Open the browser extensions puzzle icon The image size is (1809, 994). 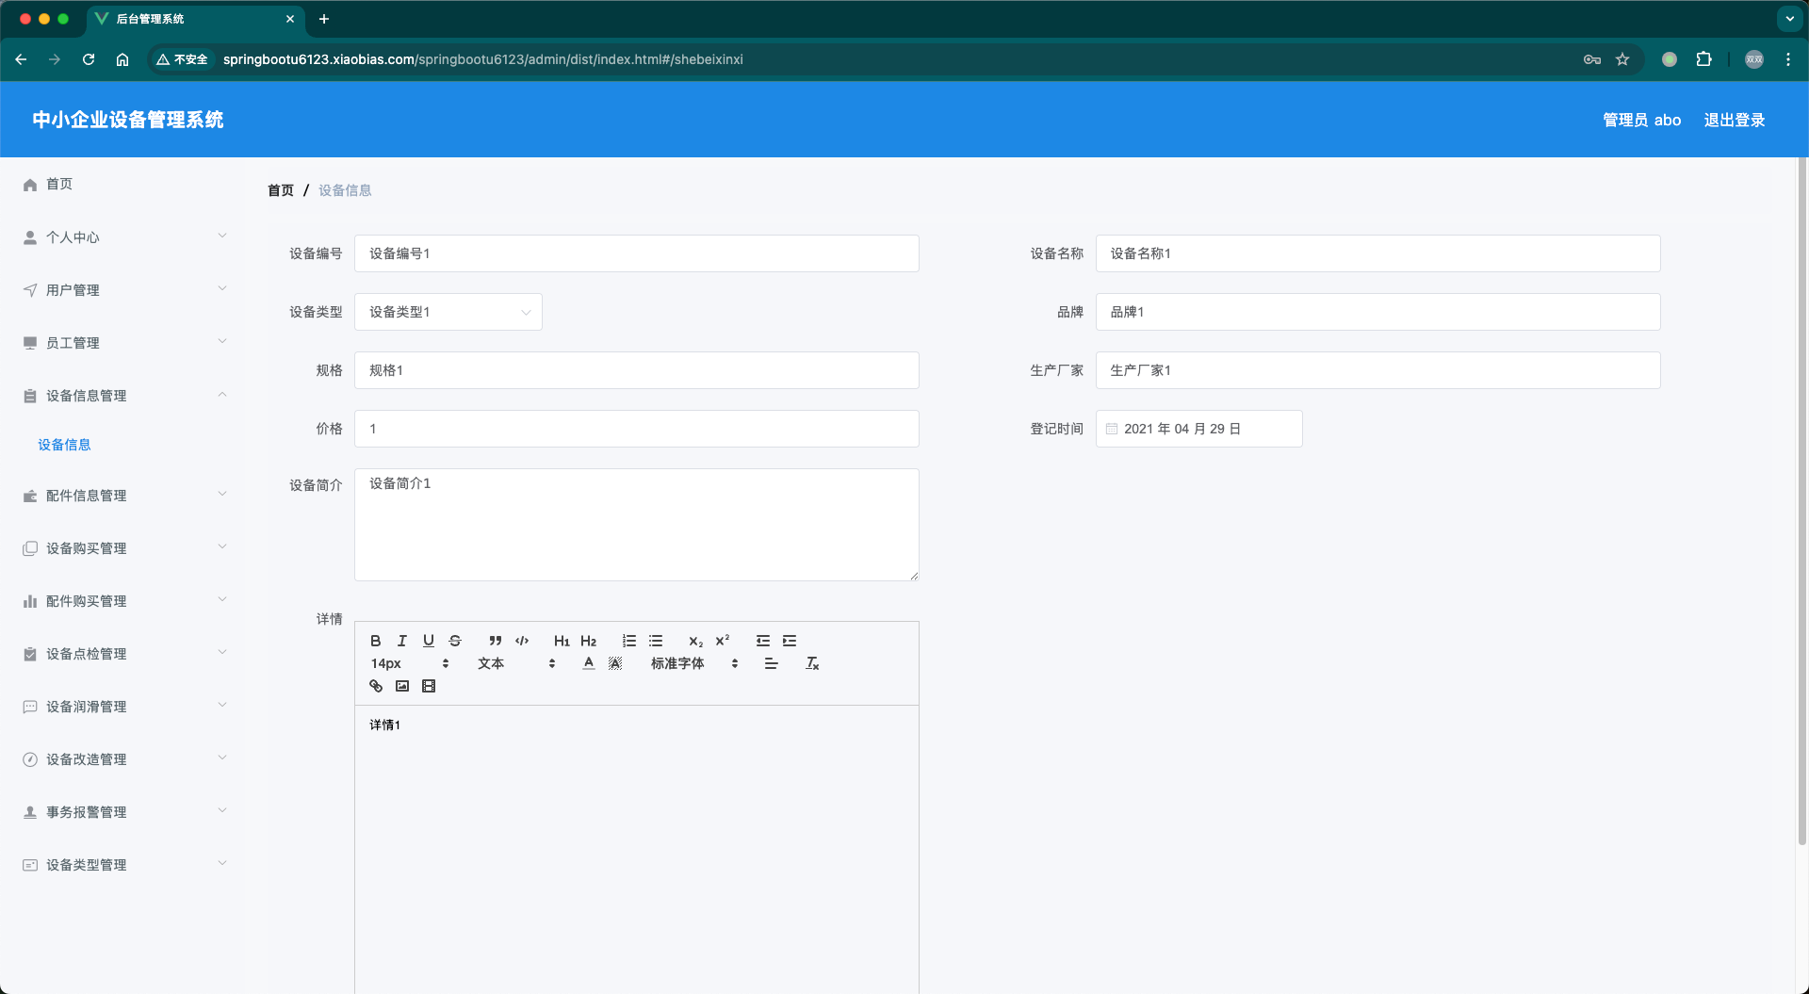click(x=1703, y=59)
